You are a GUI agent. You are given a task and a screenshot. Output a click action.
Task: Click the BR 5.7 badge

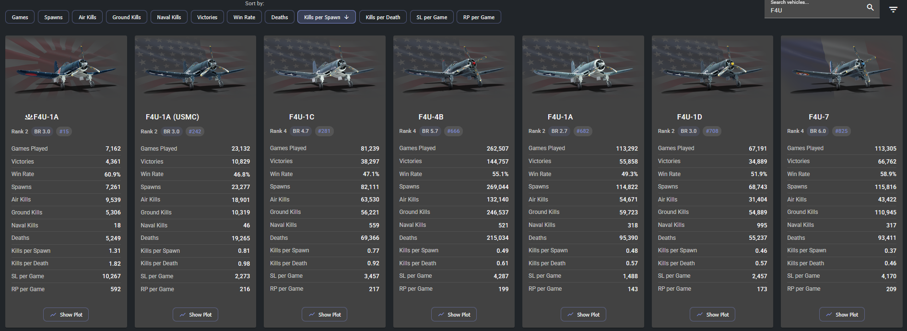pos(430,131)
